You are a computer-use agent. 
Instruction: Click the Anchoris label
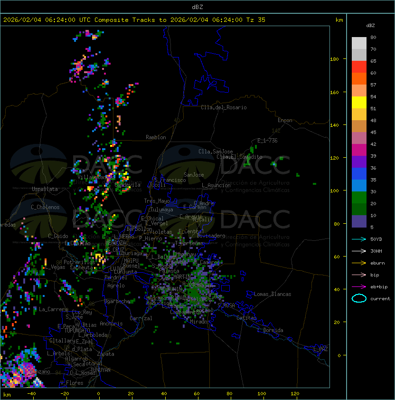click(111, 324)
